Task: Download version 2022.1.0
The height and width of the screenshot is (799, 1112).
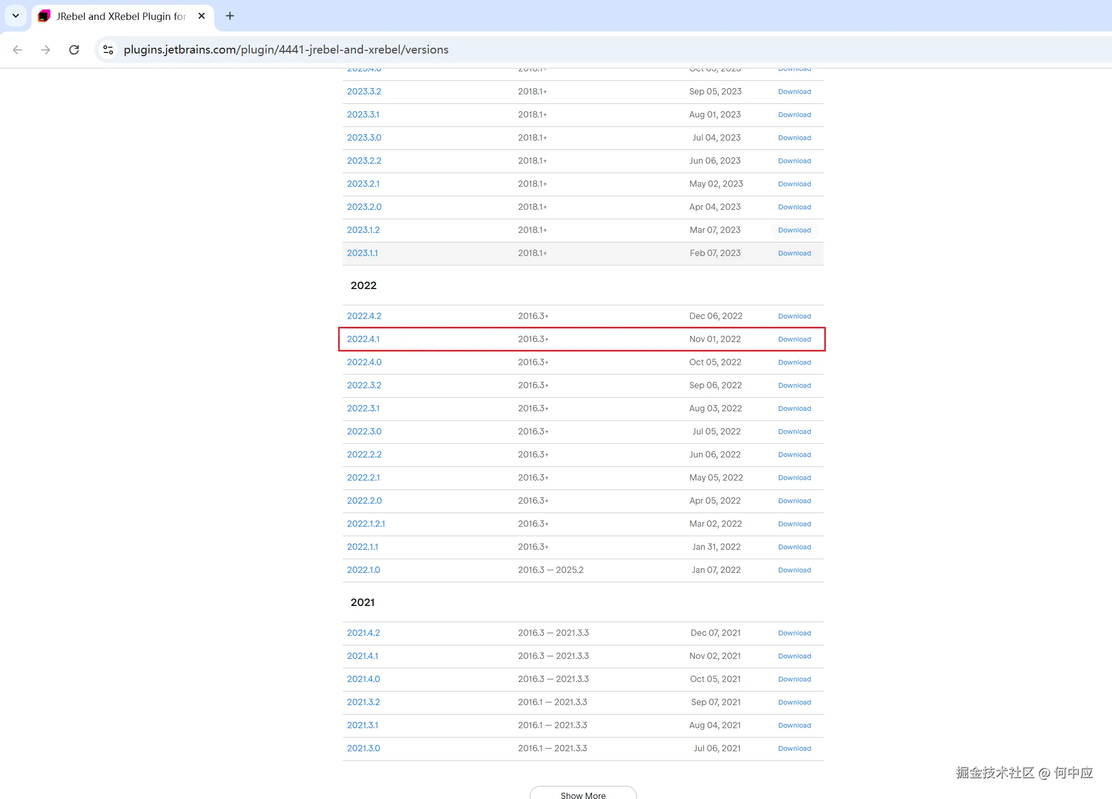Action: pos(794,570)
